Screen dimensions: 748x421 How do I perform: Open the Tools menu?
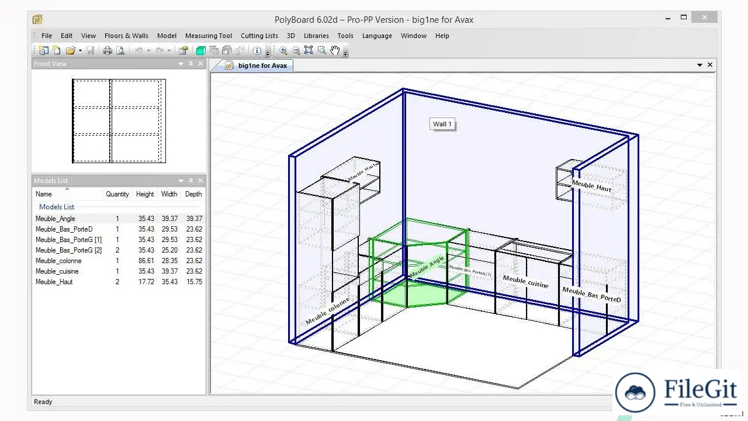[345, 36]
